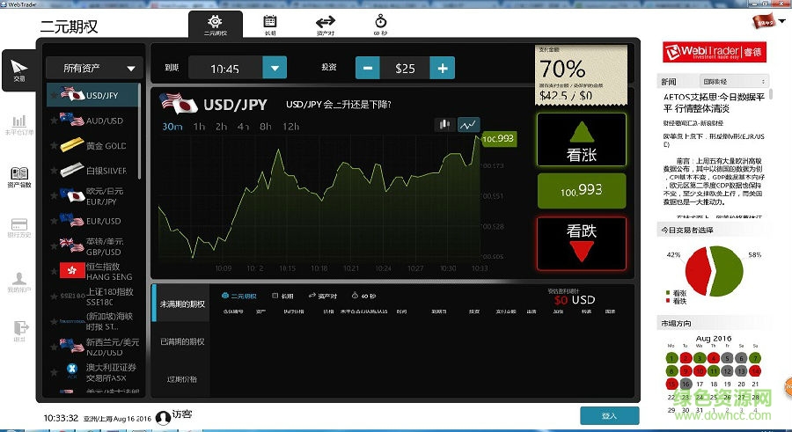Switch chart to line view icon
This screenshot has width=792, height=432.
coord(469,124)
